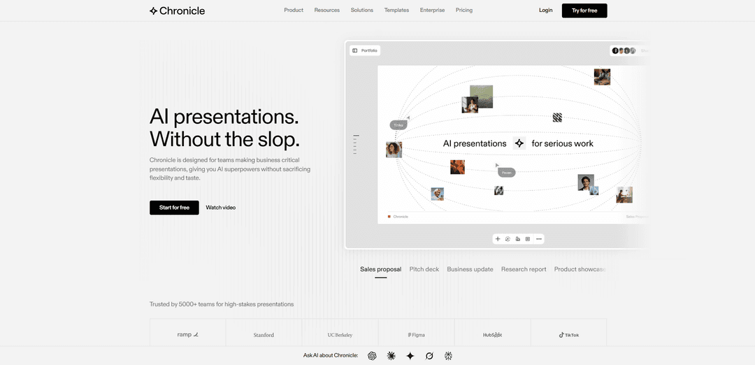The height and width of the screenshot is (365, 755).
Task: Click the collaborator avatars in the preview
Action: click(623, 50)
